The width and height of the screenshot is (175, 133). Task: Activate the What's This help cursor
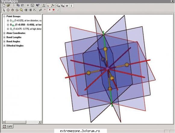(x=38, y=5)
